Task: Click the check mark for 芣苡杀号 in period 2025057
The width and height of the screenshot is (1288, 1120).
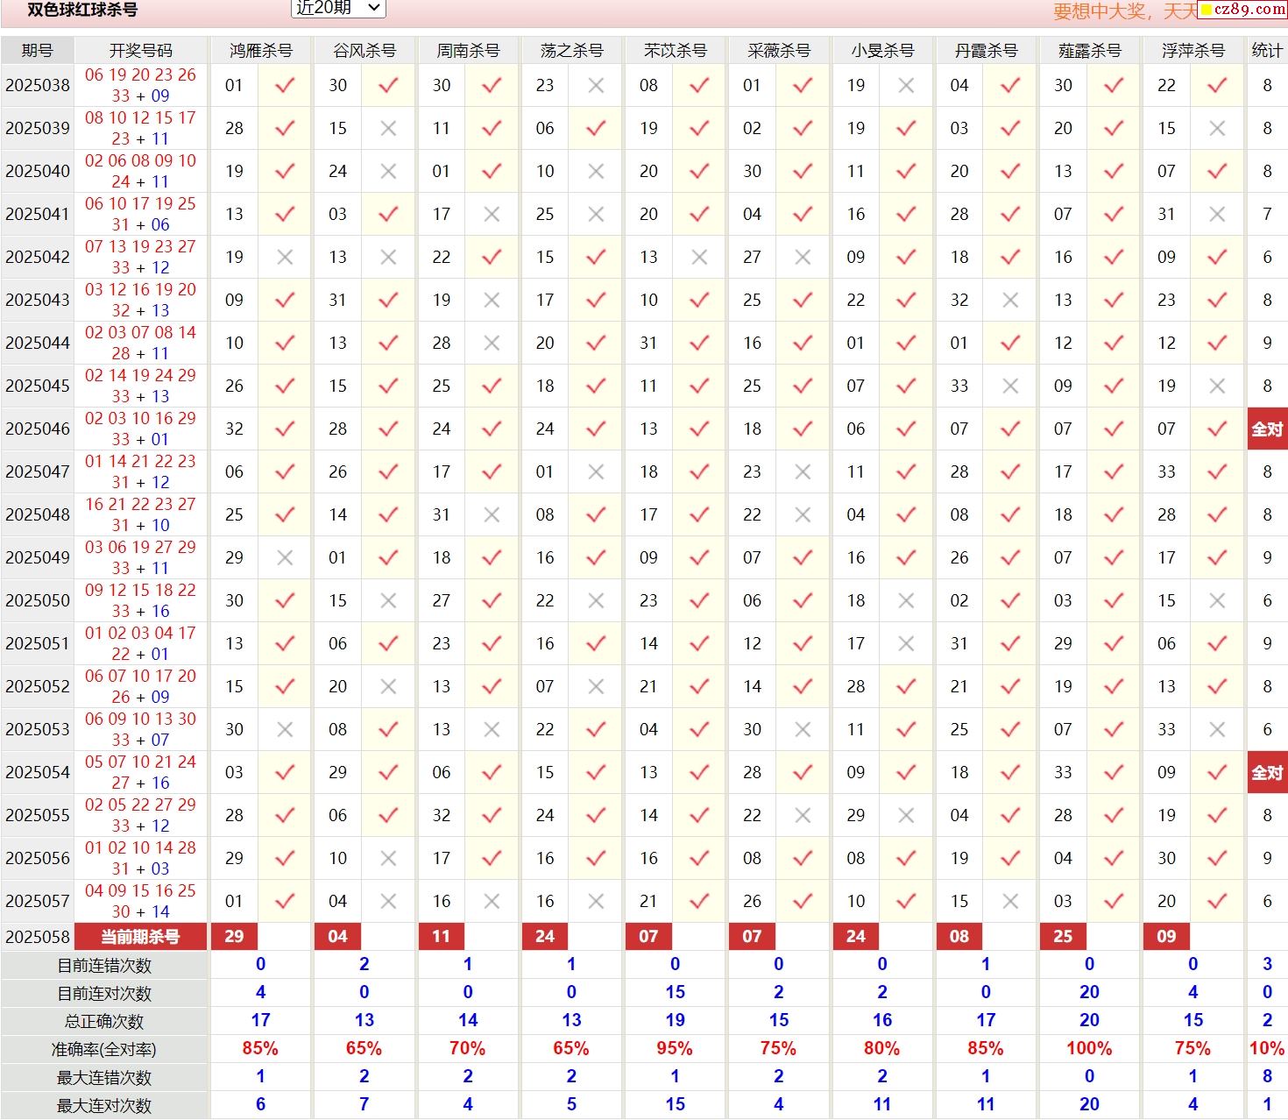Action: pyautogui.click(x=699, y=902)
